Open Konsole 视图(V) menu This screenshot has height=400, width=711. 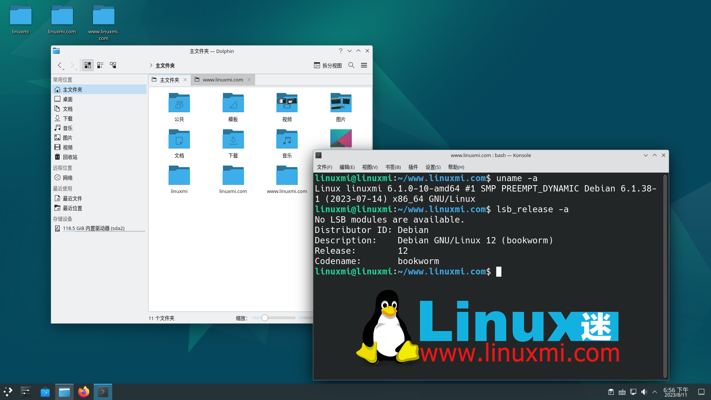pos(370,167)
